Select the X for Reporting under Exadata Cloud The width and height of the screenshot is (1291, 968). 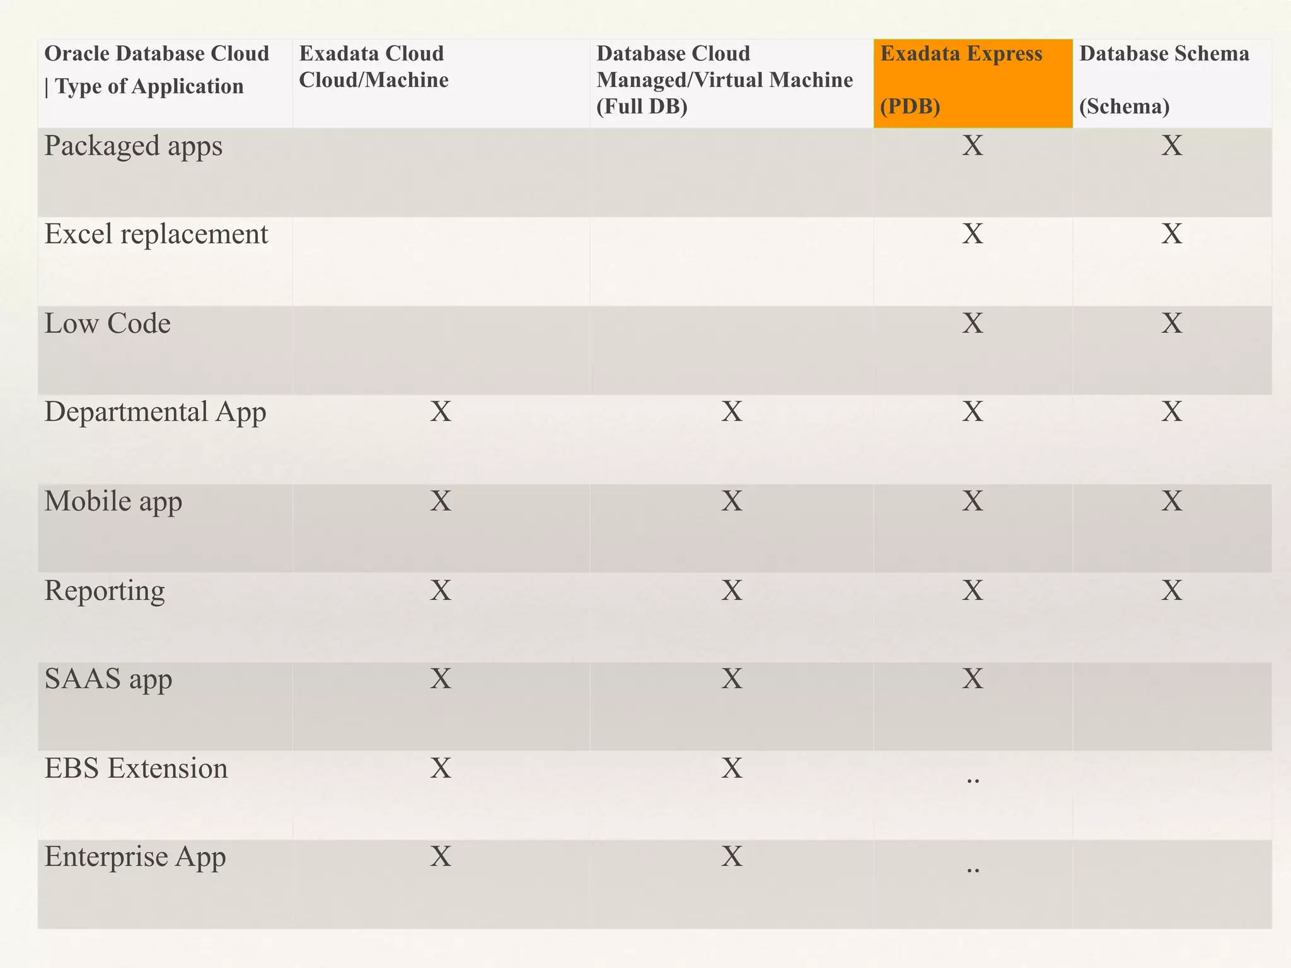click(441, 591)
